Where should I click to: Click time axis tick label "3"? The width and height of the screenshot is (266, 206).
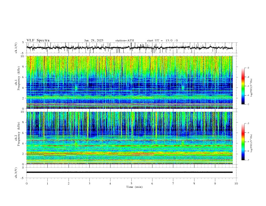pyautogui.click(x=89, y=183)
